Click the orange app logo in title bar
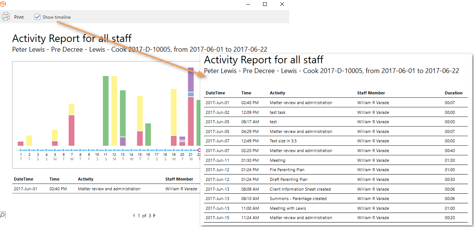Screen dimensions: 474x227 (3, 4)
